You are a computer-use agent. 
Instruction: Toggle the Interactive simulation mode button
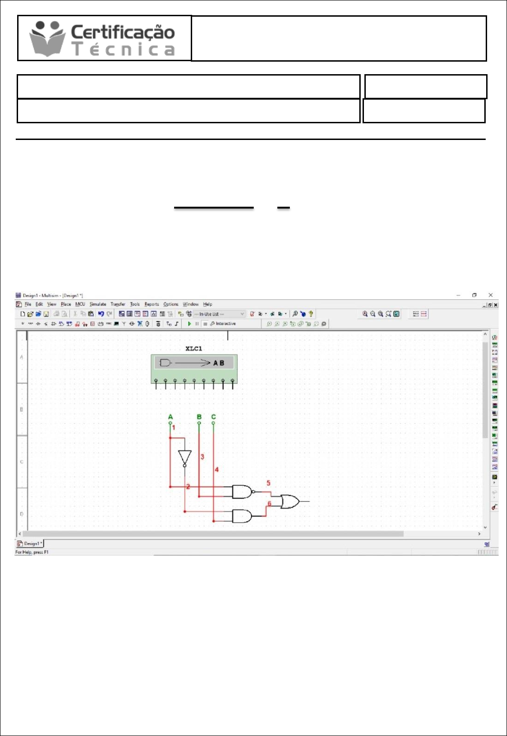pyautogui.click(x=223, y=324)
